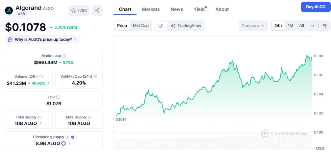Open Max. supply info icon

pos(90,117)
